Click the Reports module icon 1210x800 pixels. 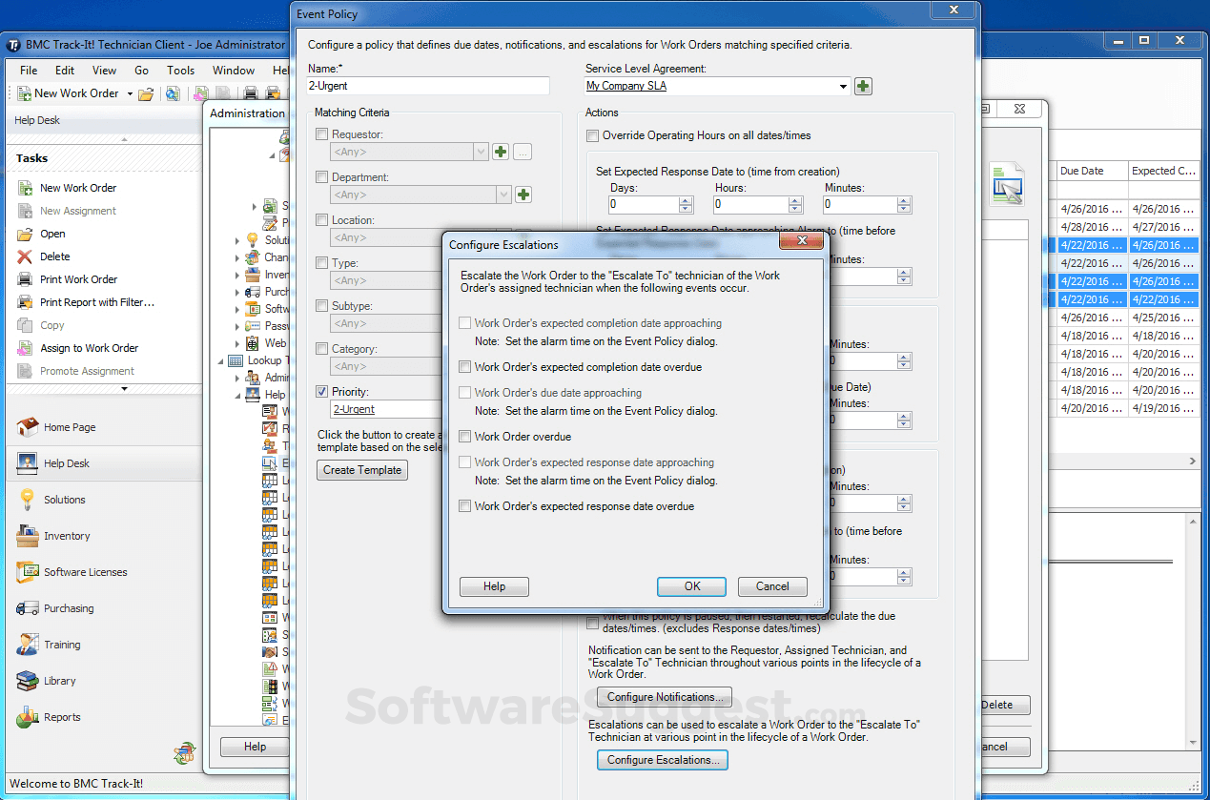pos(27,717)
